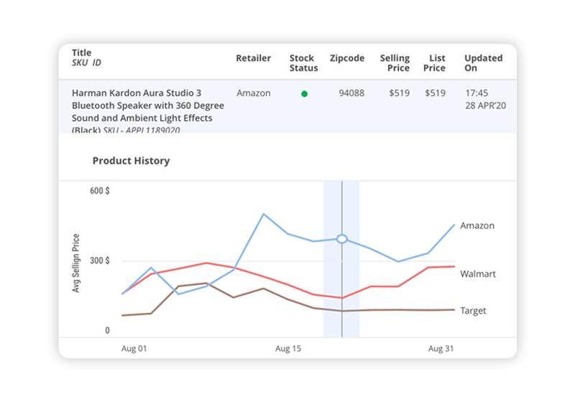Click the Retailer column header
Image resolution: width=575 pixels, height=402 pixels.
tap(254, 58)
